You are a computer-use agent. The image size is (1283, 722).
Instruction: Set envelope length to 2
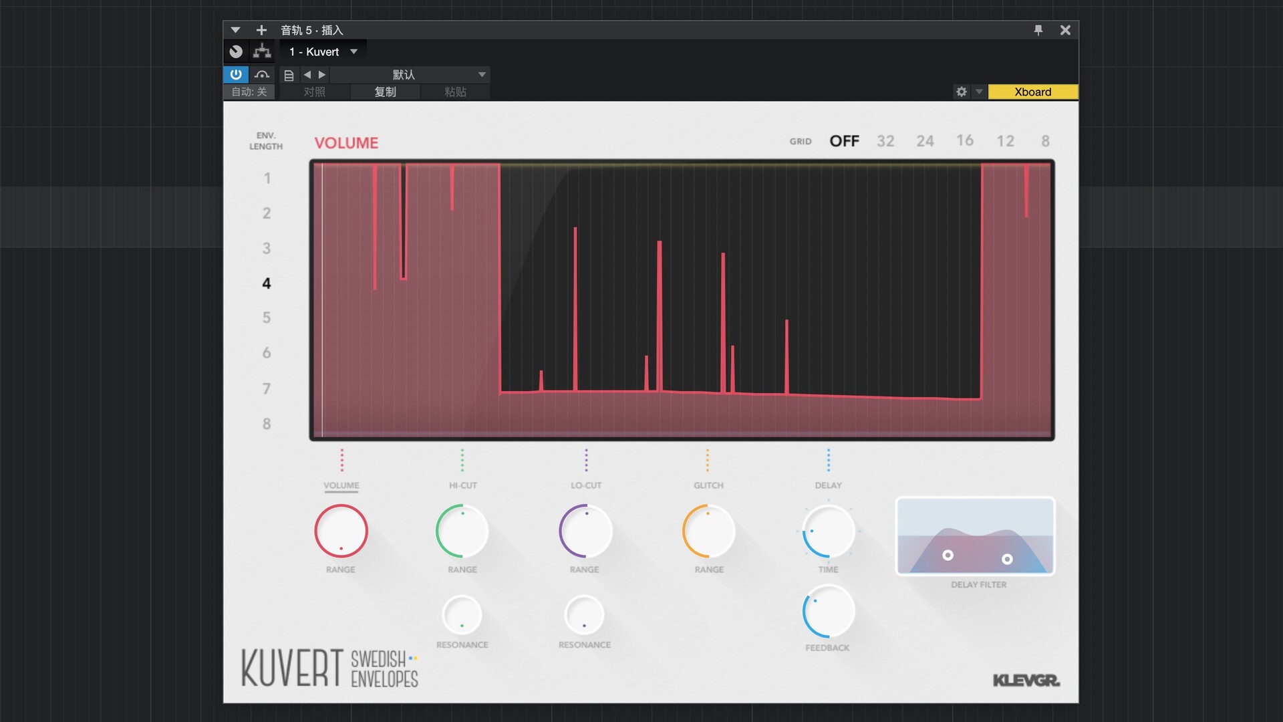(x=267, y=213)
